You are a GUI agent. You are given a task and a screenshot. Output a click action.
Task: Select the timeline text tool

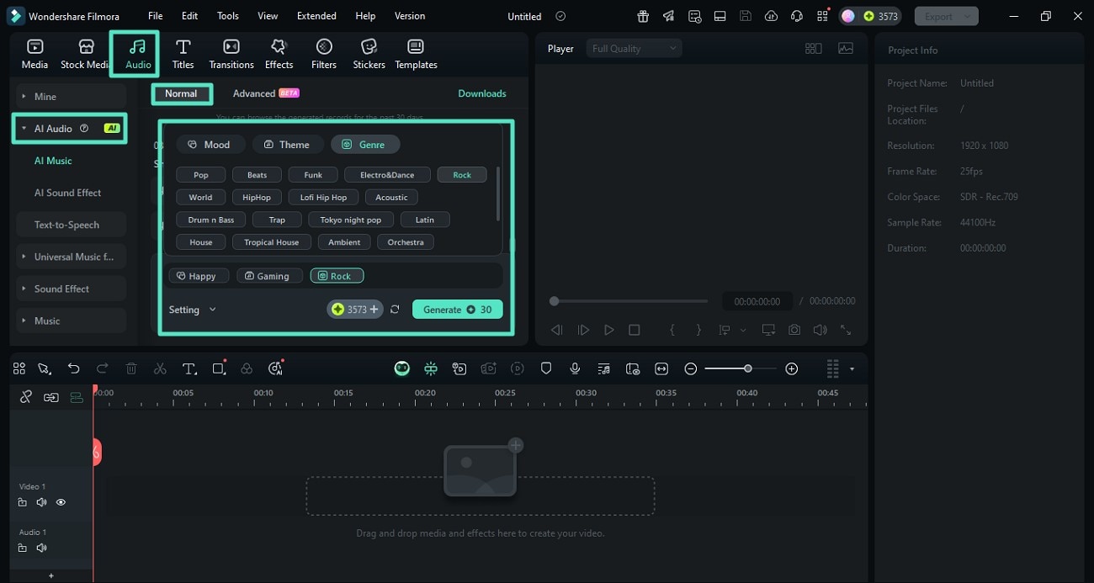(x=189, y=368)
